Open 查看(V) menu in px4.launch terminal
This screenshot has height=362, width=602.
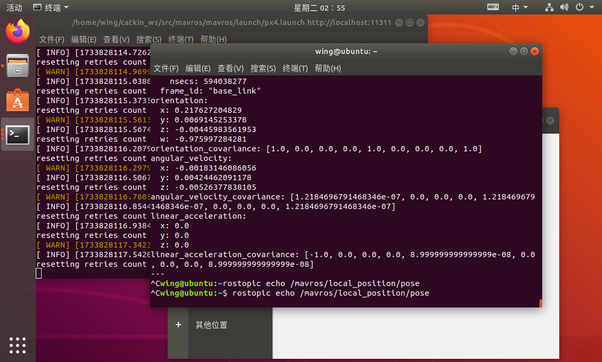116,39
